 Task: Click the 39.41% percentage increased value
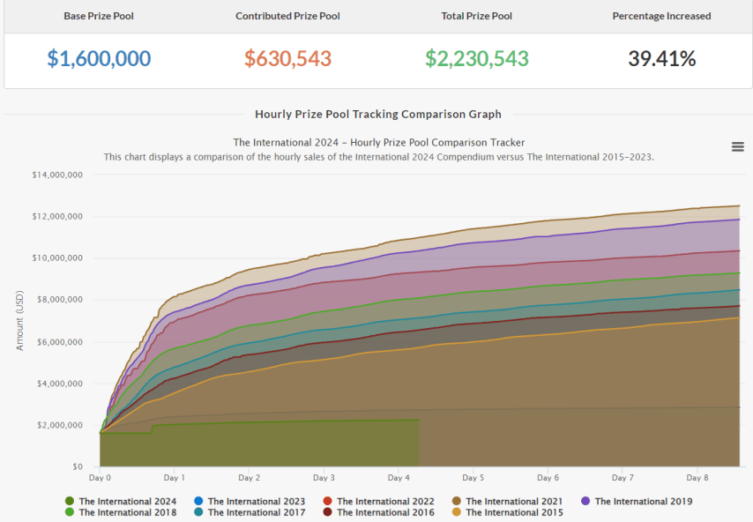661,59
